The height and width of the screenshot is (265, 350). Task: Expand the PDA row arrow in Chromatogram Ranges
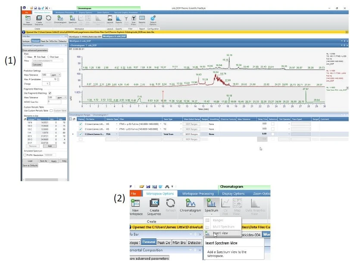click(73, 134)
